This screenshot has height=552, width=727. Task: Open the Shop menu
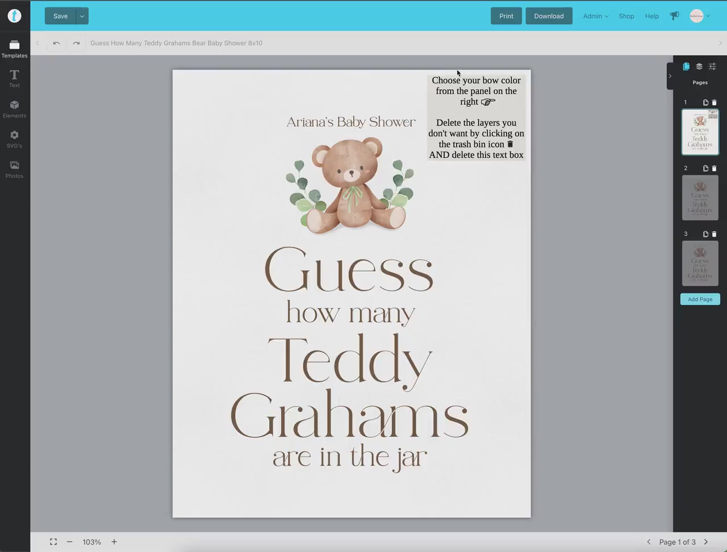(626, 16)
